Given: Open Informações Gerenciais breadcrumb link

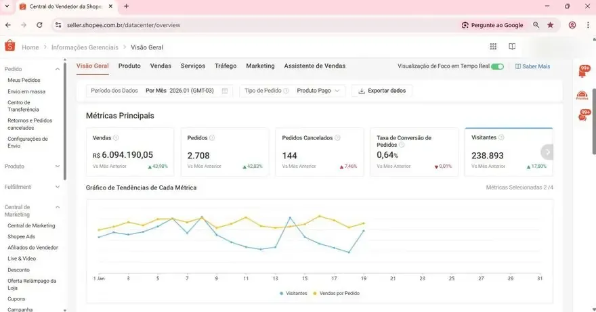Looking at the screenshot, I should coord(85,47).
